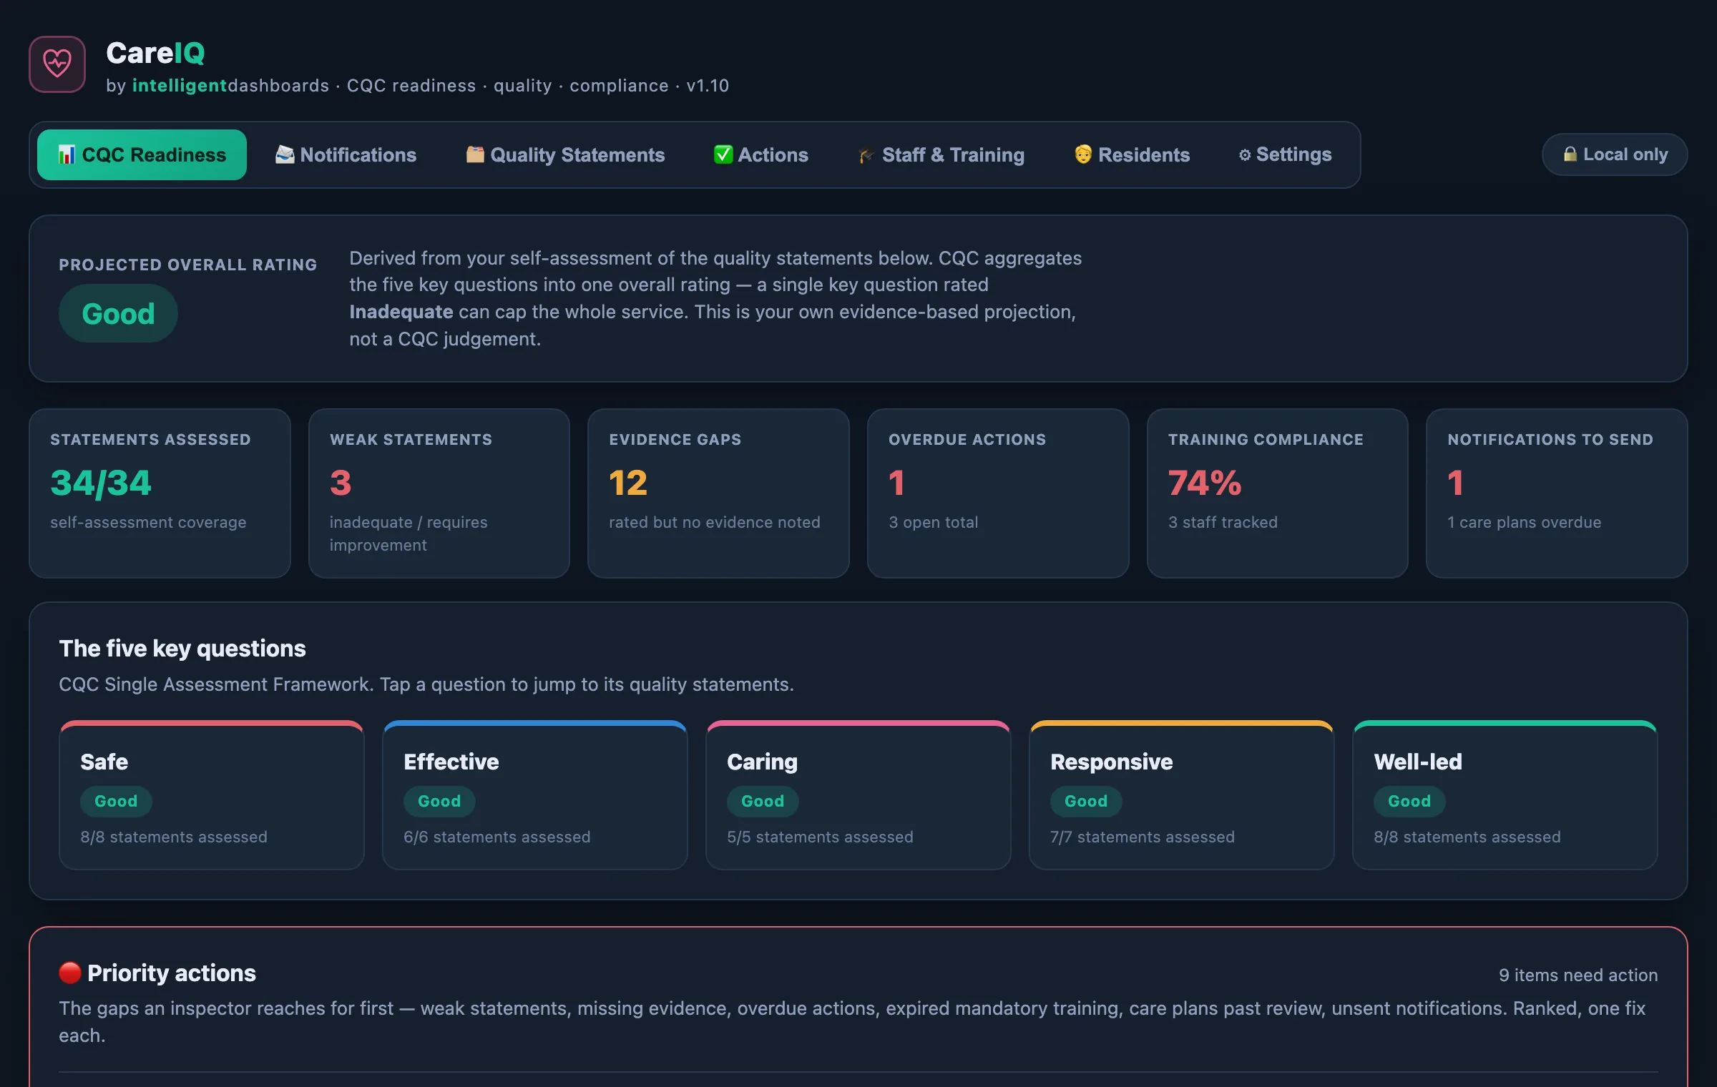The height and width of the screenshot is (1087, 1717).
Task: Click the Evidence Gaps card showing 12
Action: tap(718, 493)
